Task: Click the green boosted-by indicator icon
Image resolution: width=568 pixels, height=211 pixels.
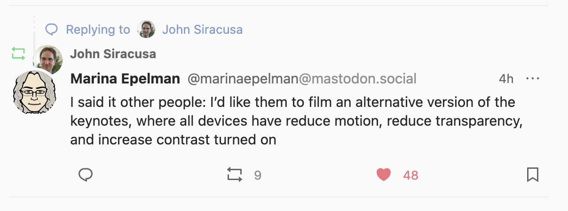Action: (x=18, y=53)
